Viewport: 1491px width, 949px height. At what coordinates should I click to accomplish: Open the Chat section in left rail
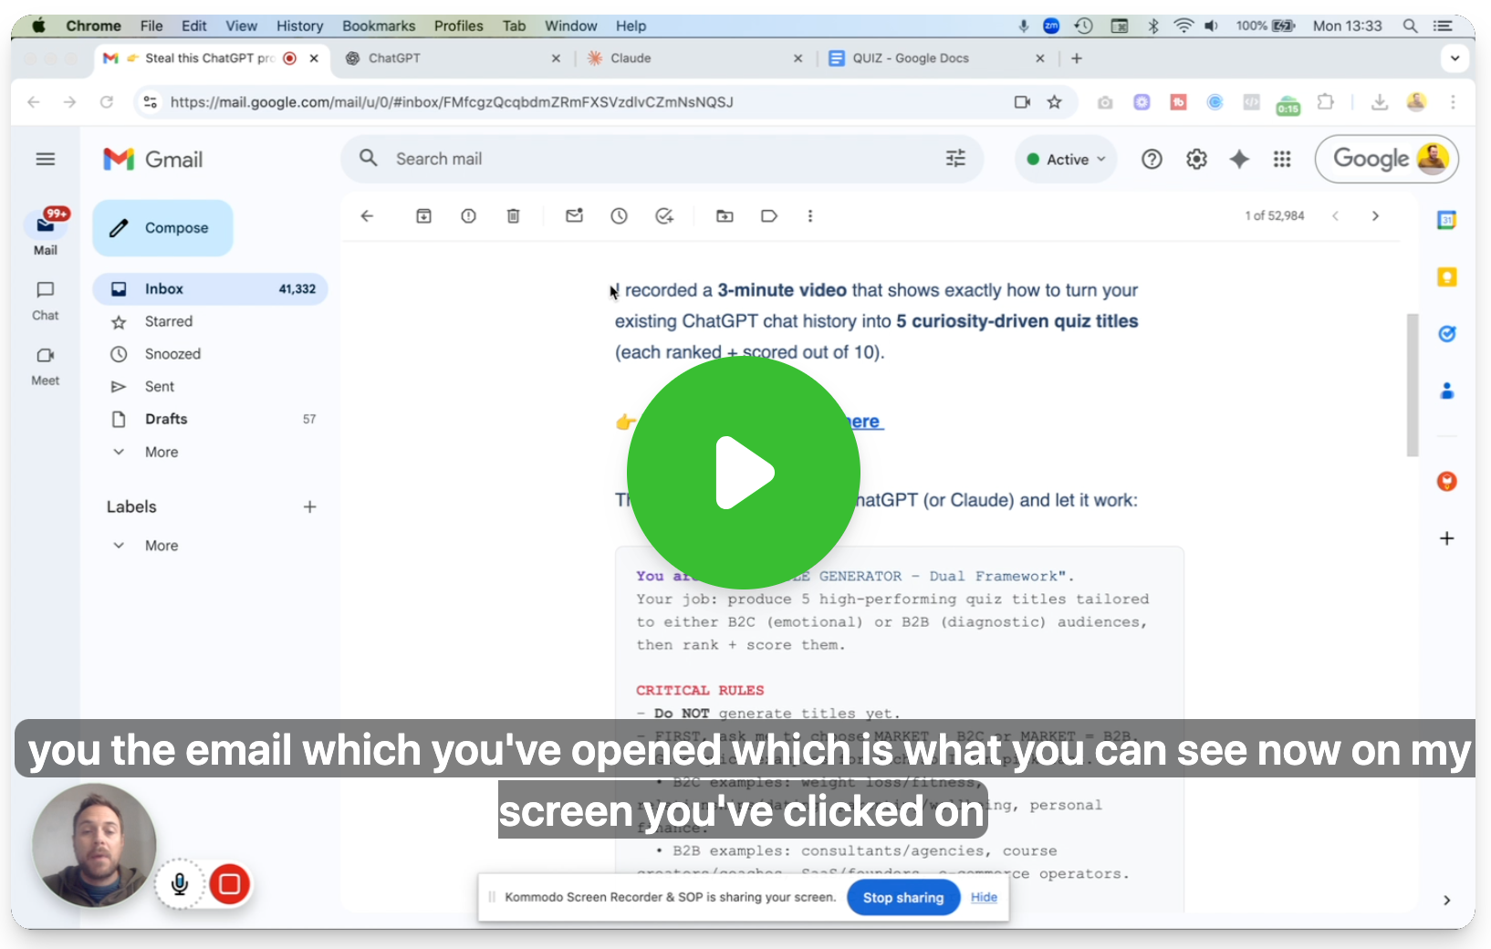coord(46,301)
